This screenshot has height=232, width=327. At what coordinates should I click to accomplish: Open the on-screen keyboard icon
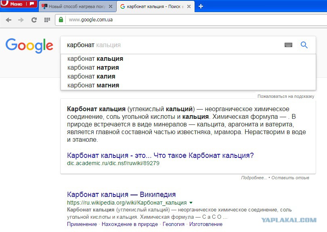point(288,45)
